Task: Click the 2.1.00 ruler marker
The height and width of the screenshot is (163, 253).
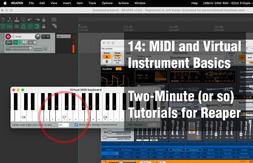Action: [x=129, y=27]
